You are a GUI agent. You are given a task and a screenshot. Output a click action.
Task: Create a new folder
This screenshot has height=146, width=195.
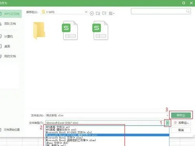pos(104,13)
